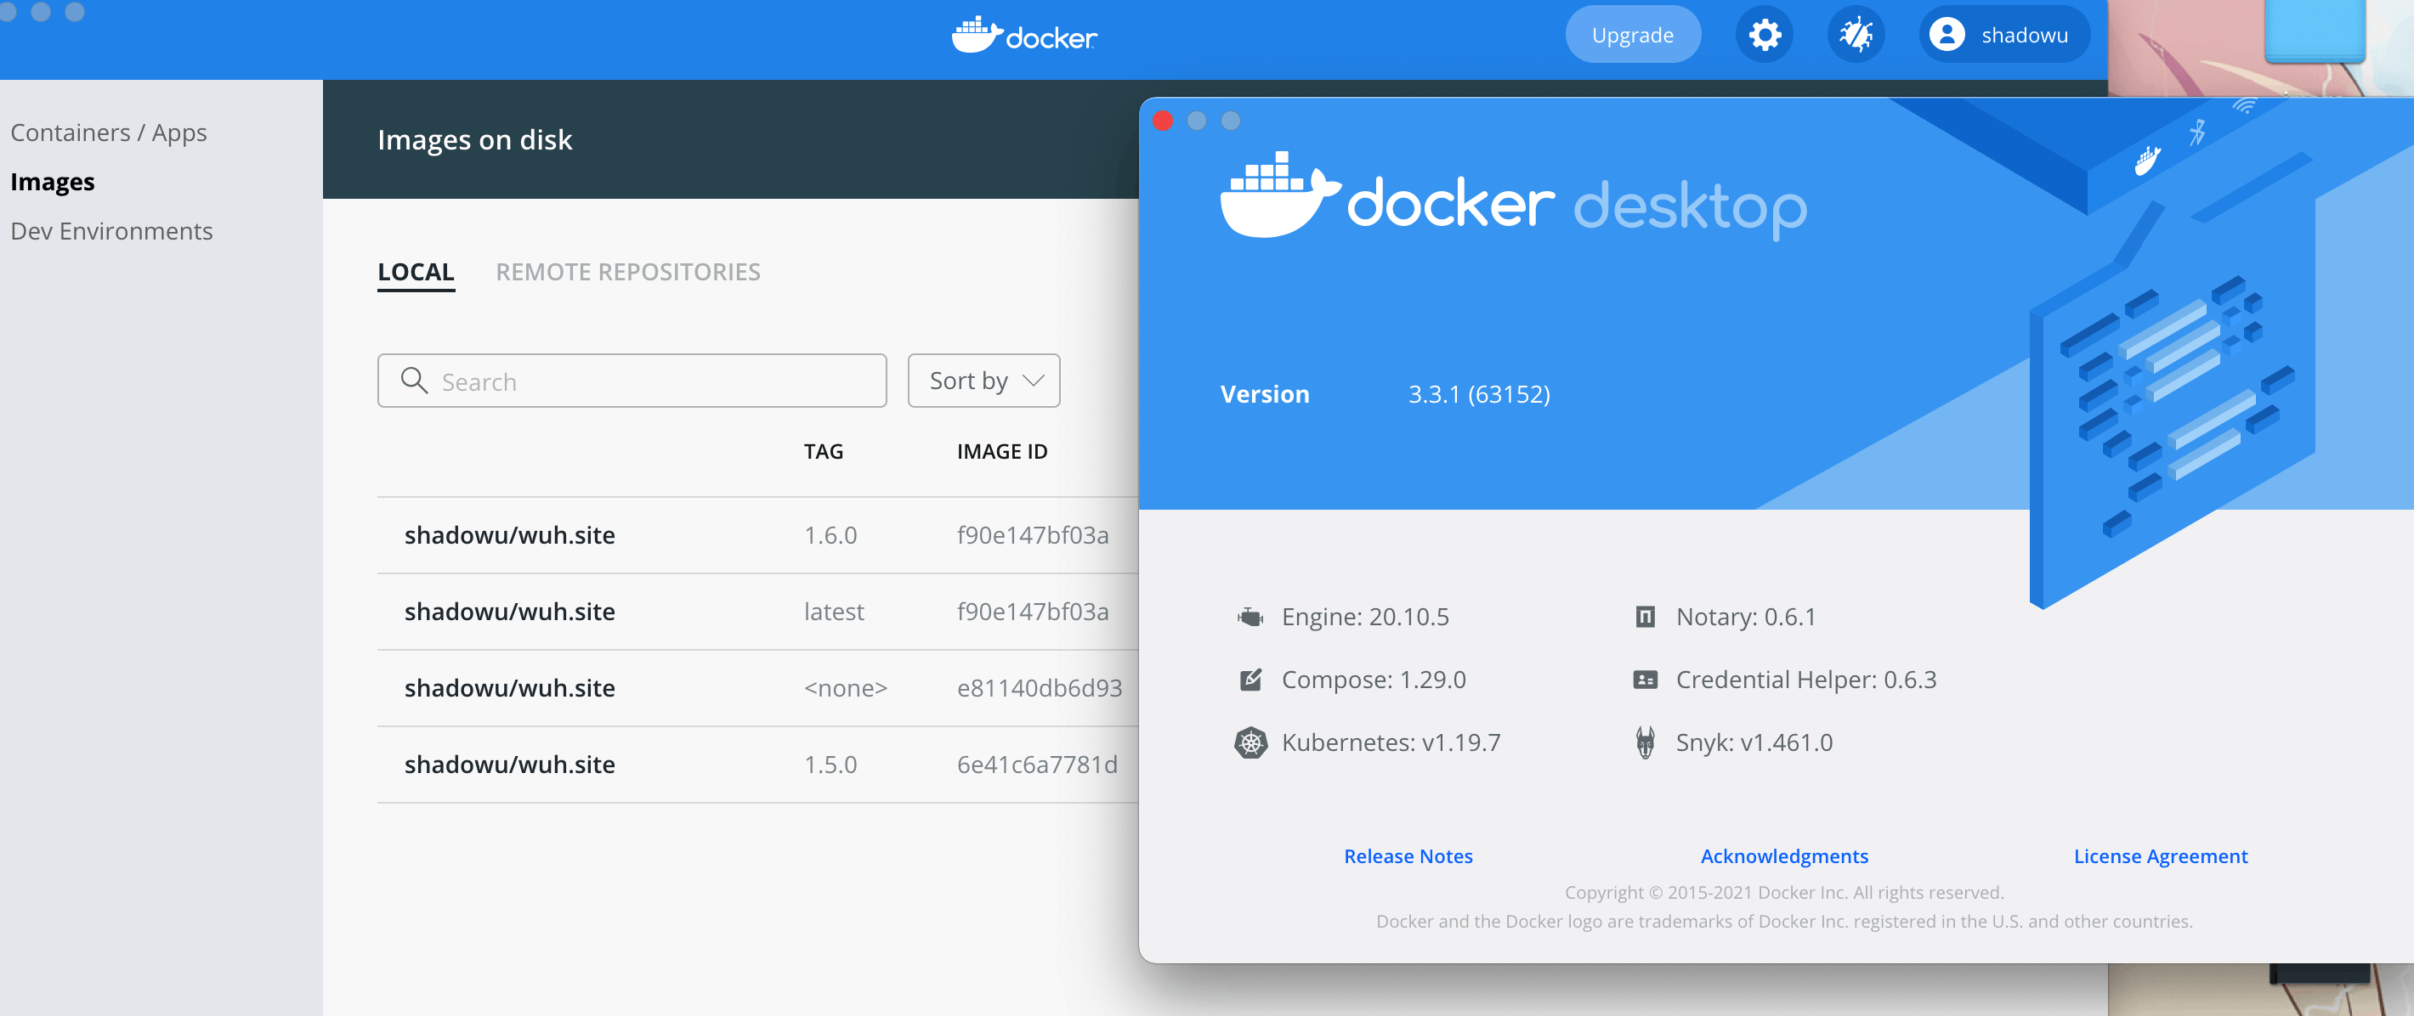Screen dimensions: 2414x1016
Task: Select shadowu/wuh.site image tagged 1.6.0
Action: point(757,536)
